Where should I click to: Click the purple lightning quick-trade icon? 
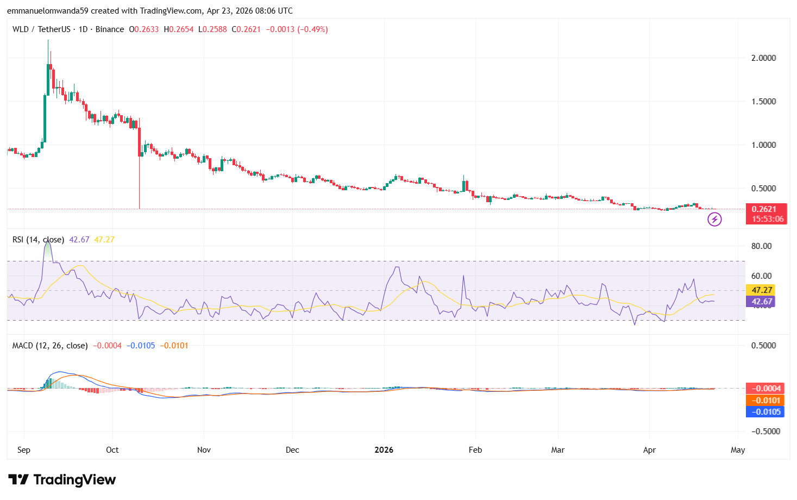point(716,220)
